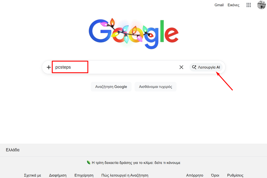The width and height of the screenshot is (267, 178).
Task: Open the climate action decade link
Action: [x=136, y=163]
